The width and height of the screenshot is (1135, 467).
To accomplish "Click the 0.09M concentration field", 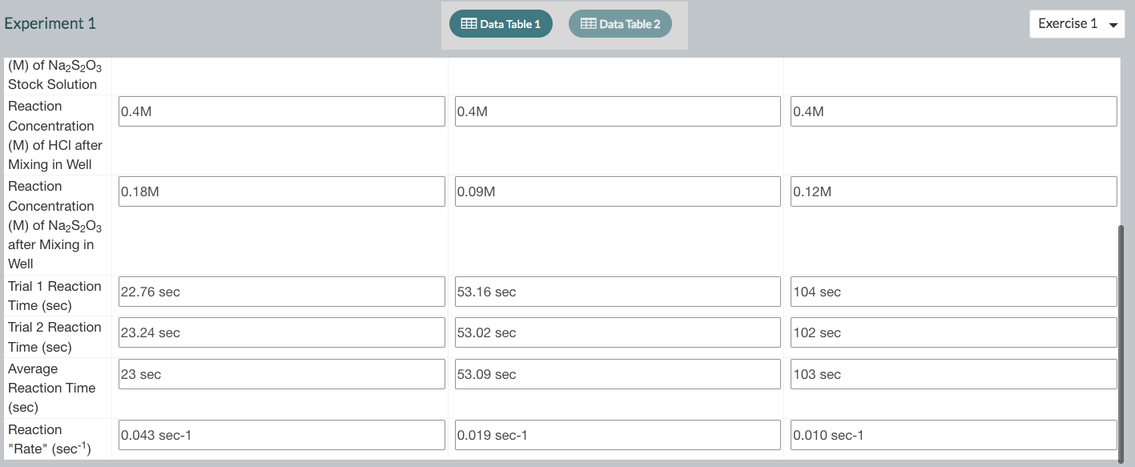I will point(617,191).
